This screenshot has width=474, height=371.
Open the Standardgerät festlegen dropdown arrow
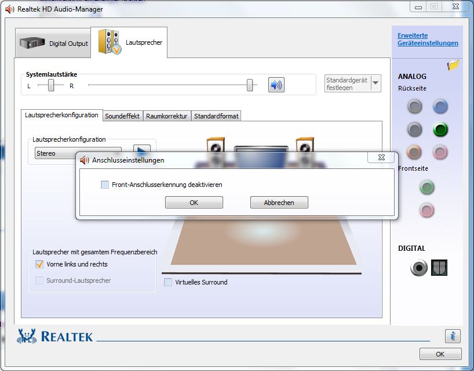pos(375,83)
